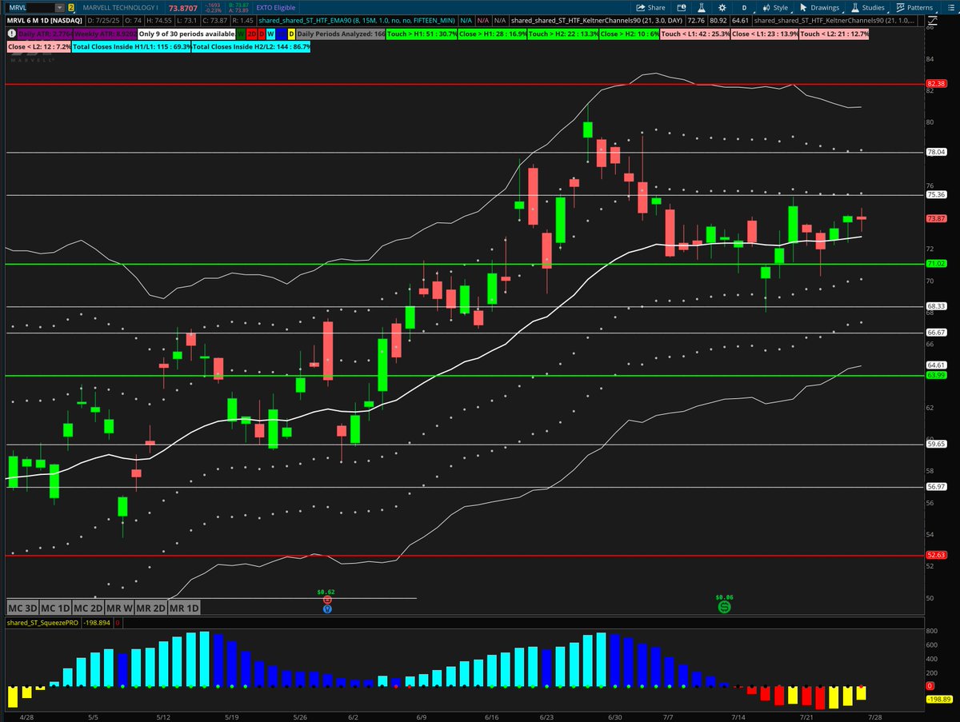Screen dimensions: 960x722
Task: Click the Touch < L2: 21 : 12.7% label
Action: coord(834,34)
